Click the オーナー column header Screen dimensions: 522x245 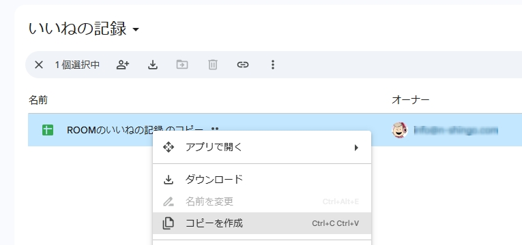coord(411,100)
